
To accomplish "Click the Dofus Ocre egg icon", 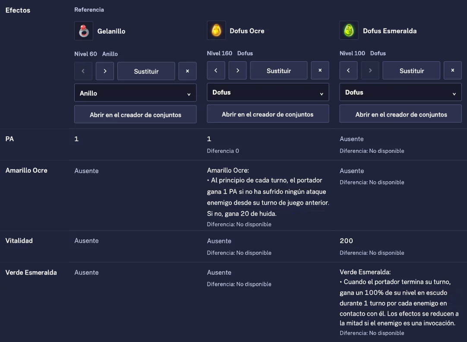I will (x=216, y=30).
